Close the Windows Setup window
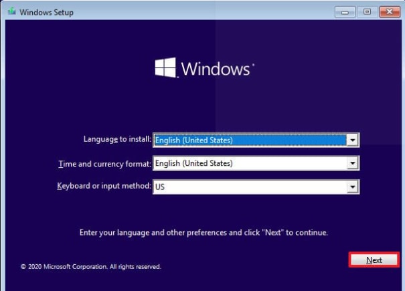The width and height of the screenshot is (405, 291). coord(390,12)
